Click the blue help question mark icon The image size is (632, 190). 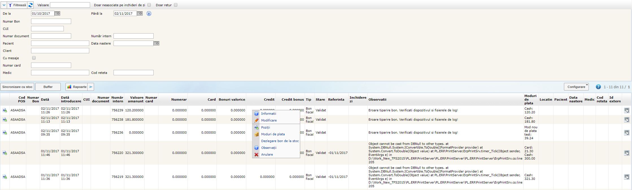(x=598, y=87)
